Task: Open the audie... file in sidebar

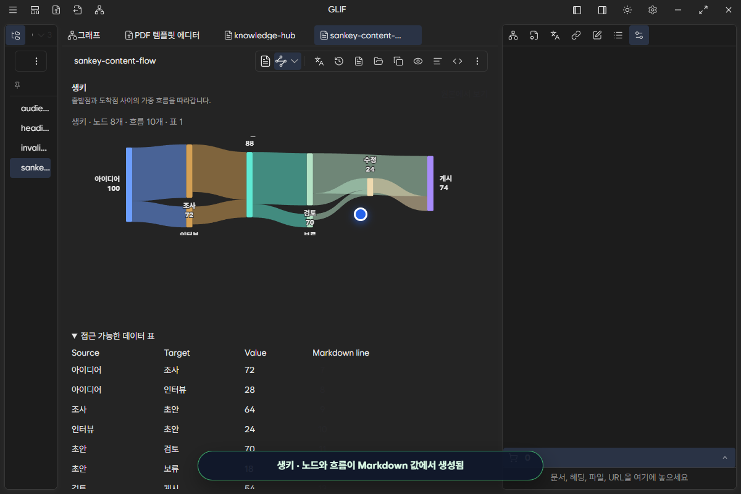Action: [34, 108]
